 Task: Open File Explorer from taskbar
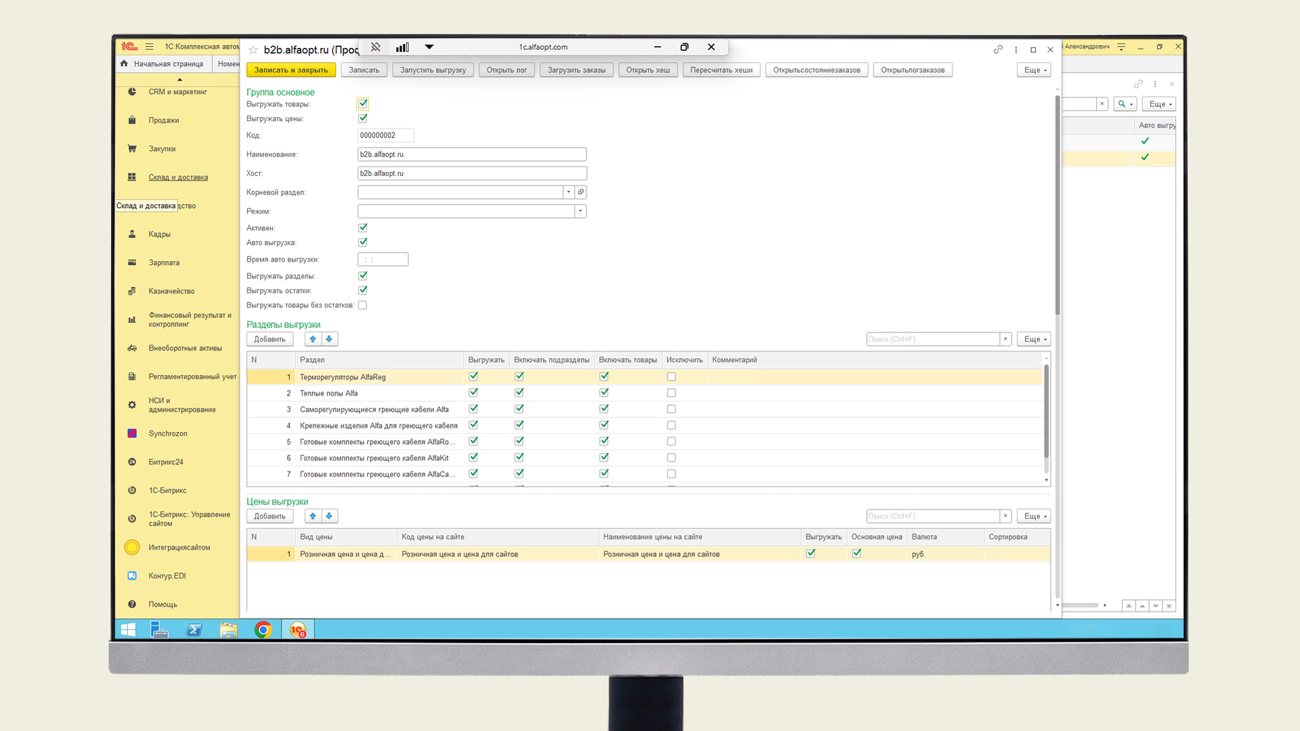(229, 630)
